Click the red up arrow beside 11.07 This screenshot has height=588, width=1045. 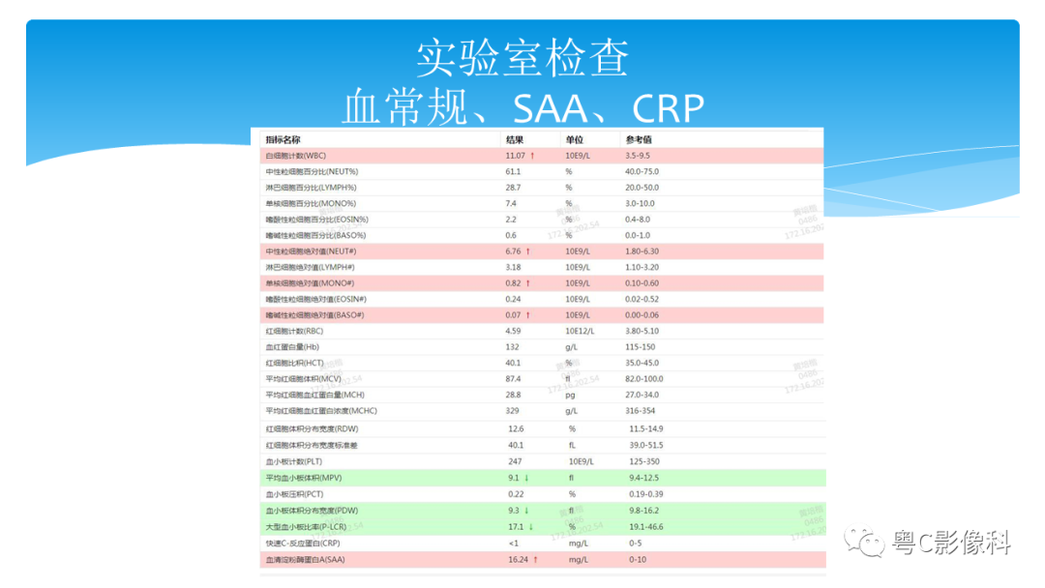pyautogui.click(x=532, y=156)
